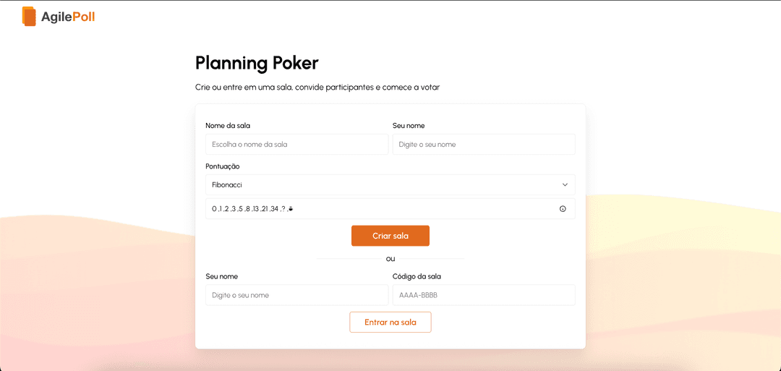The height and width of the screenshot is (371, 781).
Task: Click the "ou" divider text
Action: pyautogui.click(x=390, y=259)
